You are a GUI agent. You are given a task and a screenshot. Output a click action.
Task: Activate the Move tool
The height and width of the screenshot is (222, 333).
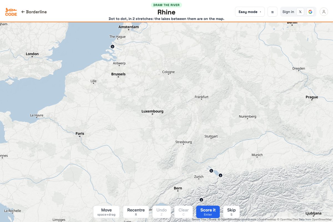106,212
